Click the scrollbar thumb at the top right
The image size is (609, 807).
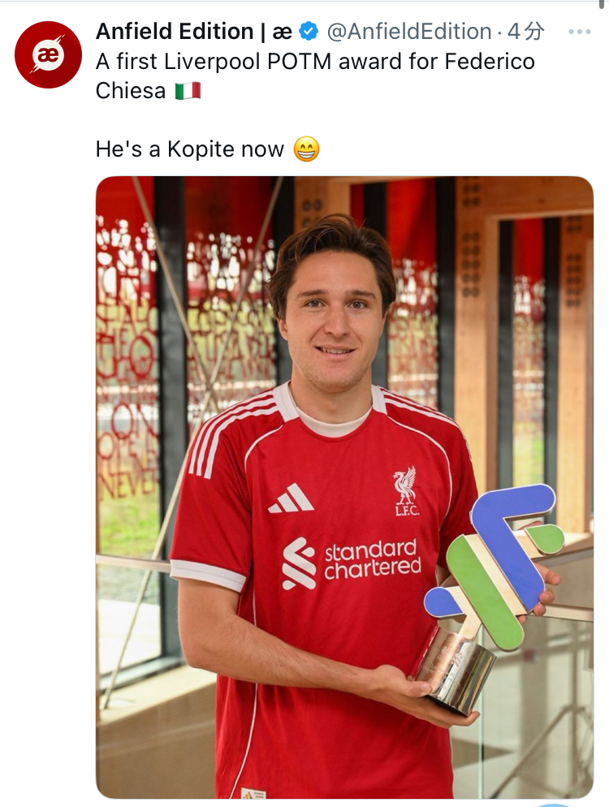click(602, 5)
